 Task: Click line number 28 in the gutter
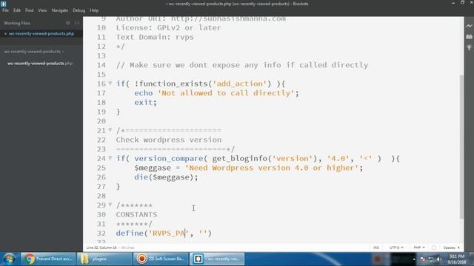click(101, 196)
